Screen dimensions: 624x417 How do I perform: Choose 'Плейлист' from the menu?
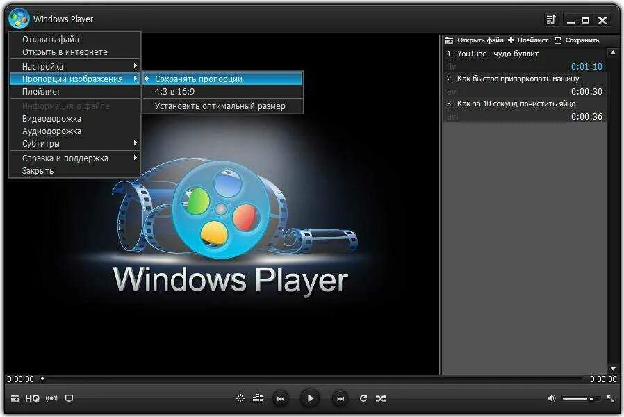pos(43,92)
